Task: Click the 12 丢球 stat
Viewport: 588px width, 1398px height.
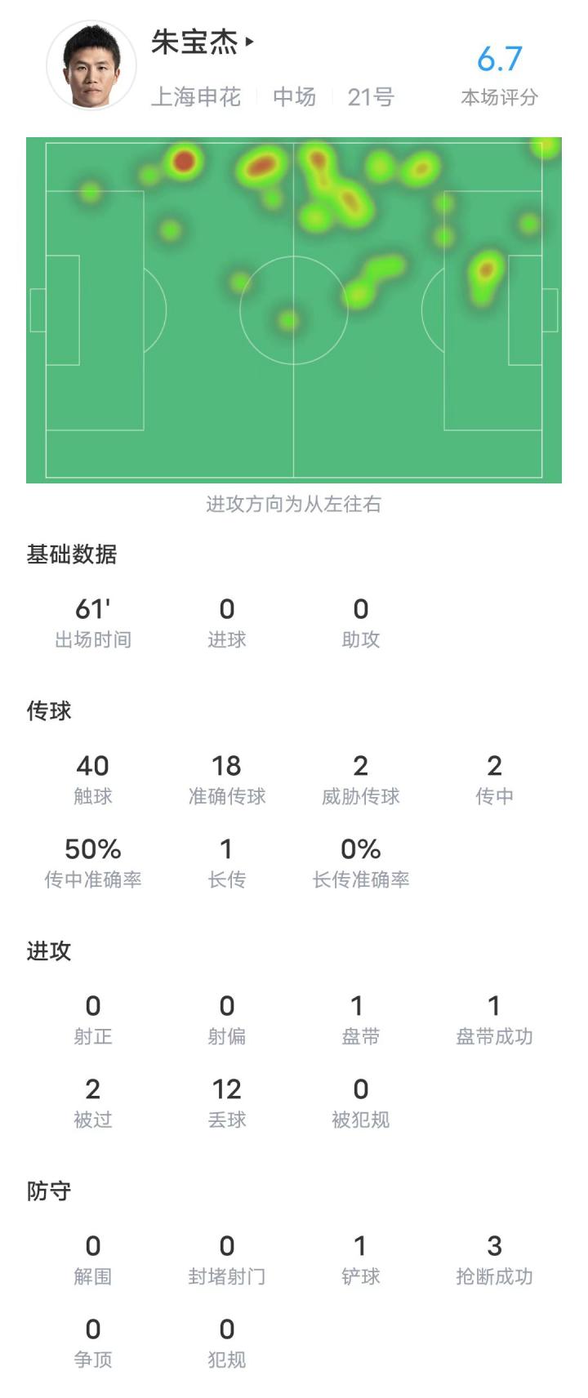Action: pos(227,1102)
